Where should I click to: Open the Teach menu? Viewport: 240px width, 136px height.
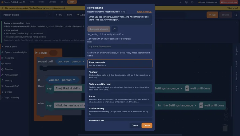(x=72, y=2)
